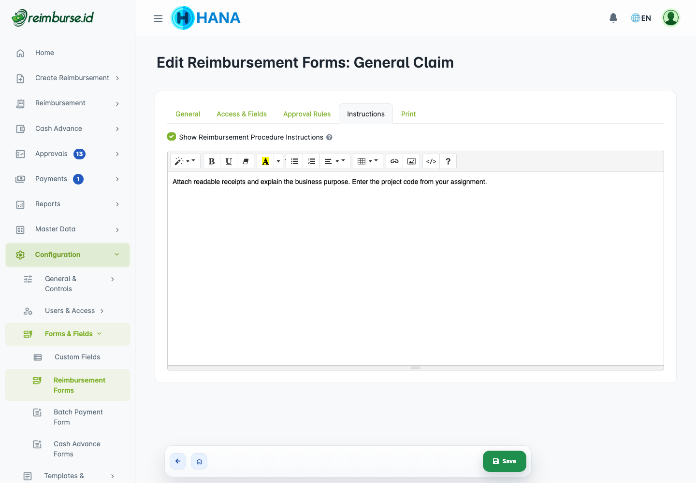Image resolution: width=696 pixels, height=483 pixels.
Task: Click the back arrow button
Action: (178, 461)
